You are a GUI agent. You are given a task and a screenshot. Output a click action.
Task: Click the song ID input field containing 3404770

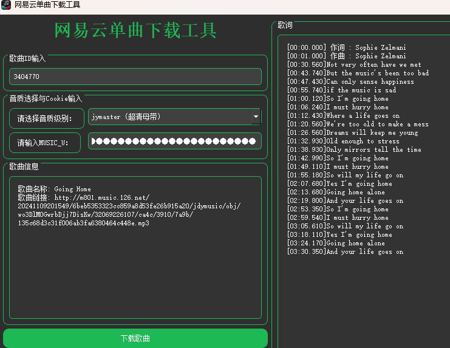(x=135, y=77)
